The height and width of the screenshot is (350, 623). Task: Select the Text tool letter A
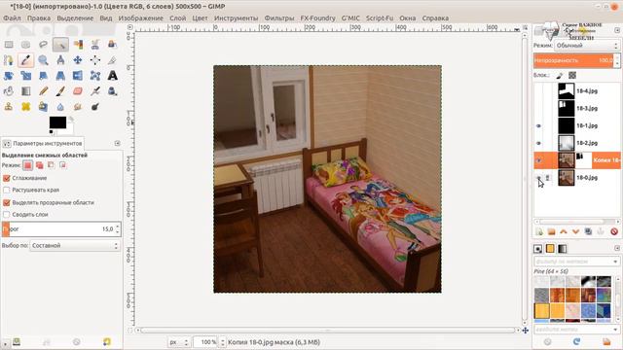pos(113,76)
